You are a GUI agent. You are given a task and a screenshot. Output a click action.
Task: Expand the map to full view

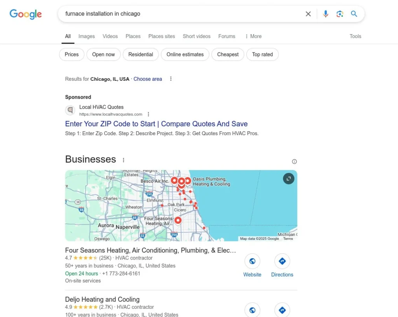288,178
